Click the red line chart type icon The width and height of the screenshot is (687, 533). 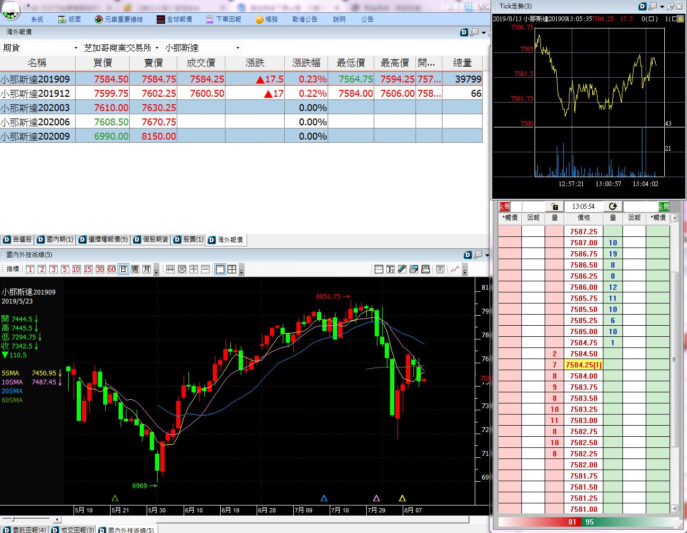[x=455, y=269]
